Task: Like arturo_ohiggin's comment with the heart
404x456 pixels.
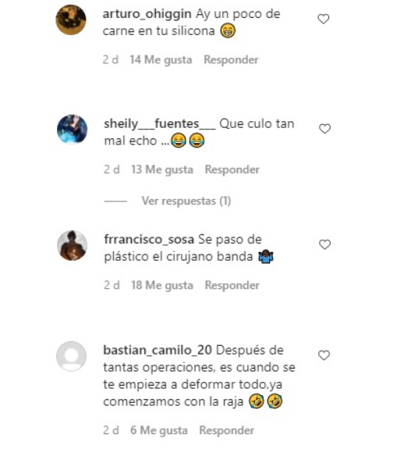Action: pos(323,20)
